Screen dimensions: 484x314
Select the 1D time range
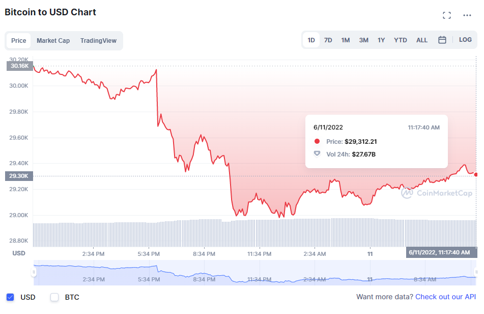pos(311,40)
